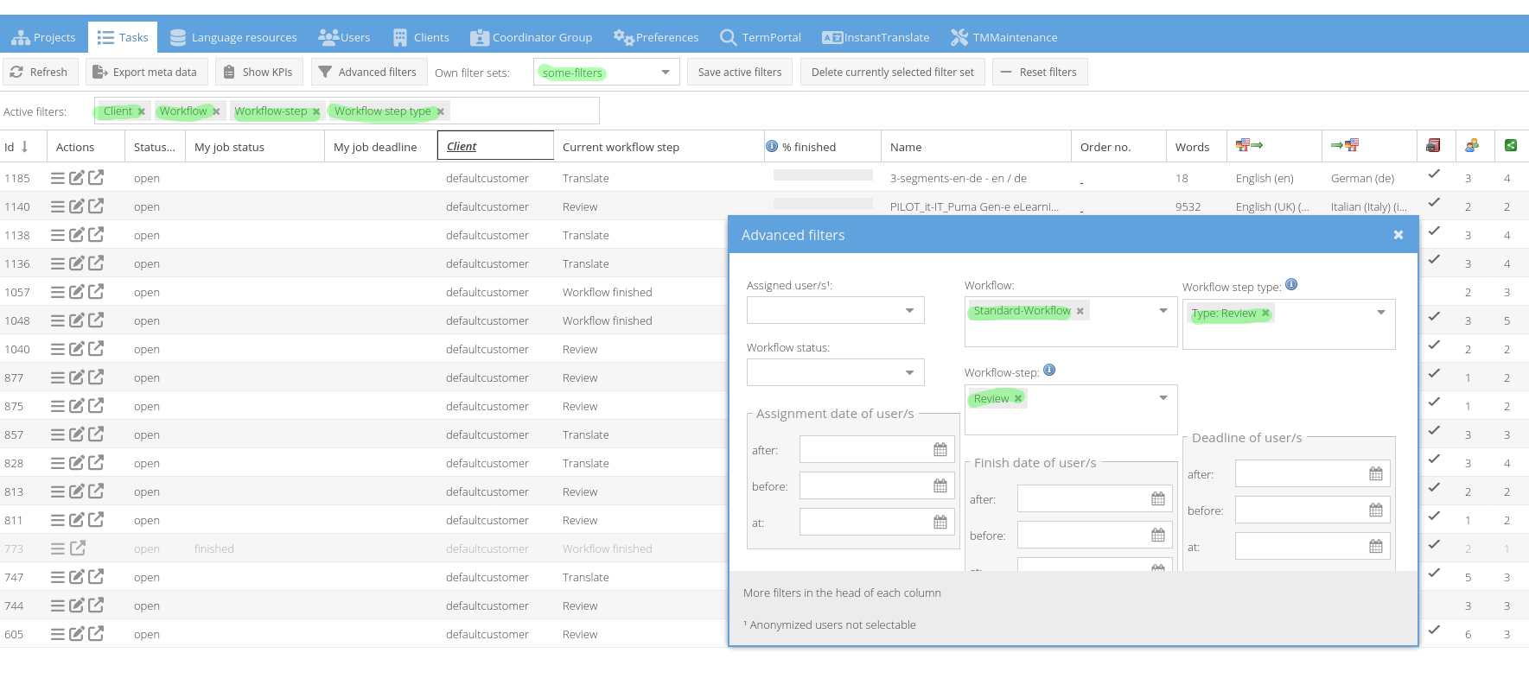Switch to the Language resources tab
The image size is (1529, 691).
pos(233,37)
